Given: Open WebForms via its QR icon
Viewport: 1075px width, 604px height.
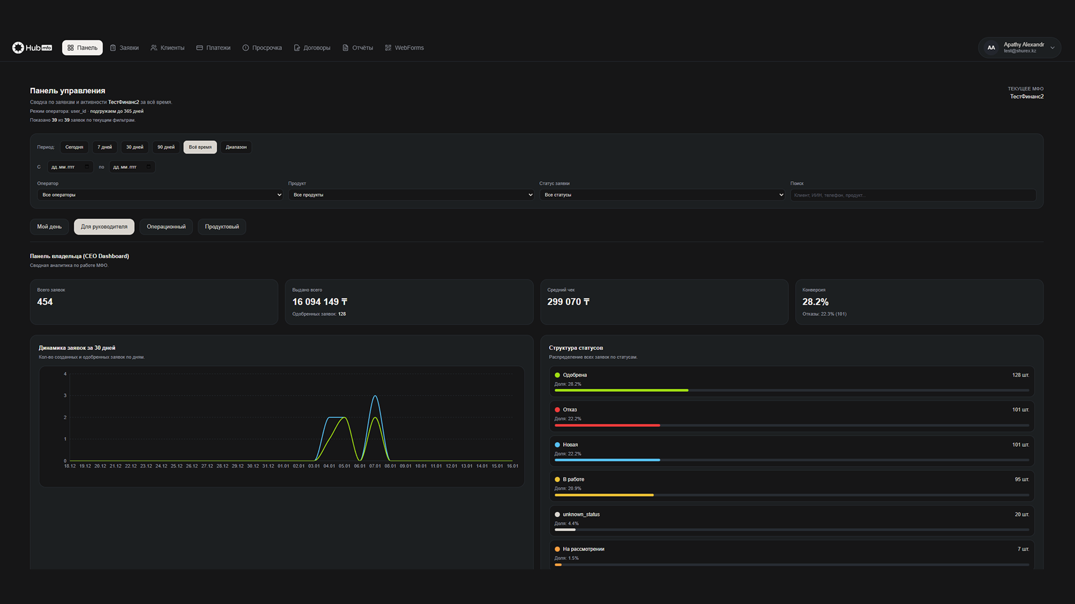Looking at the screenshot, I should [388, 48].
